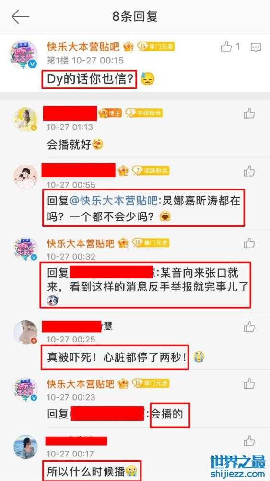Open avatar of the 真被吓死 commenter
This screenshot has height=481, width=270.
tap(26, 332)
